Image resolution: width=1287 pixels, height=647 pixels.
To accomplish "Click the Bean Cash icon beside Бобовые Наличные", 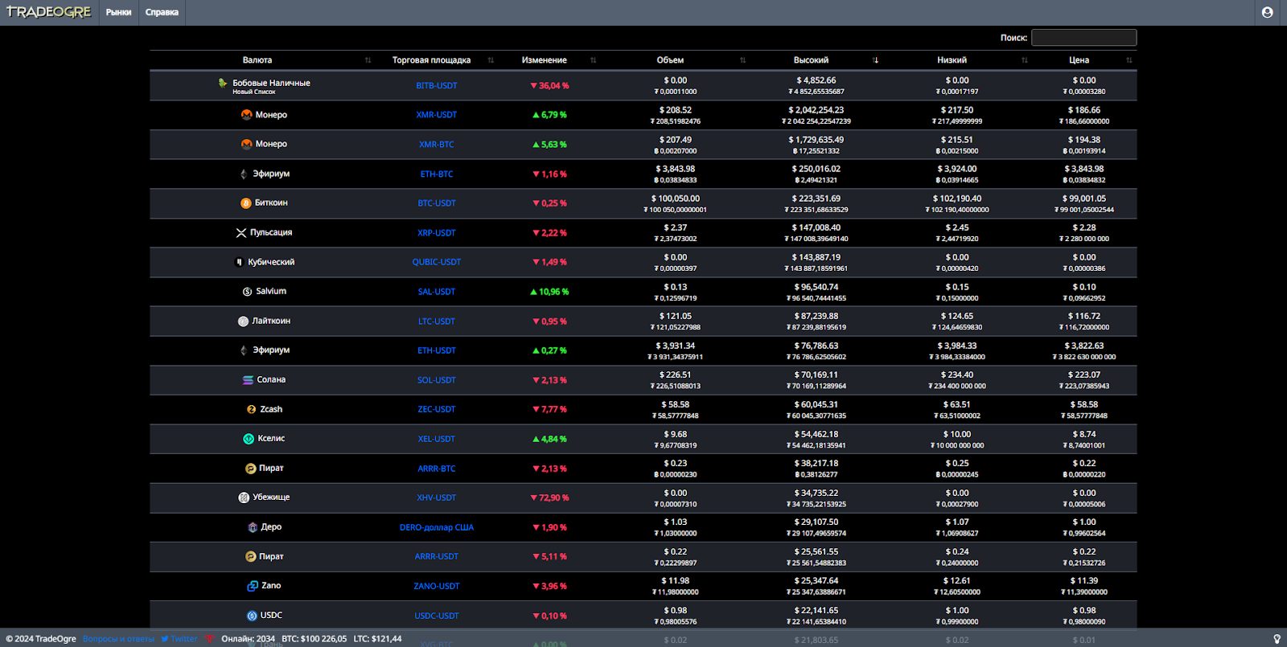I will pos(223,83).
